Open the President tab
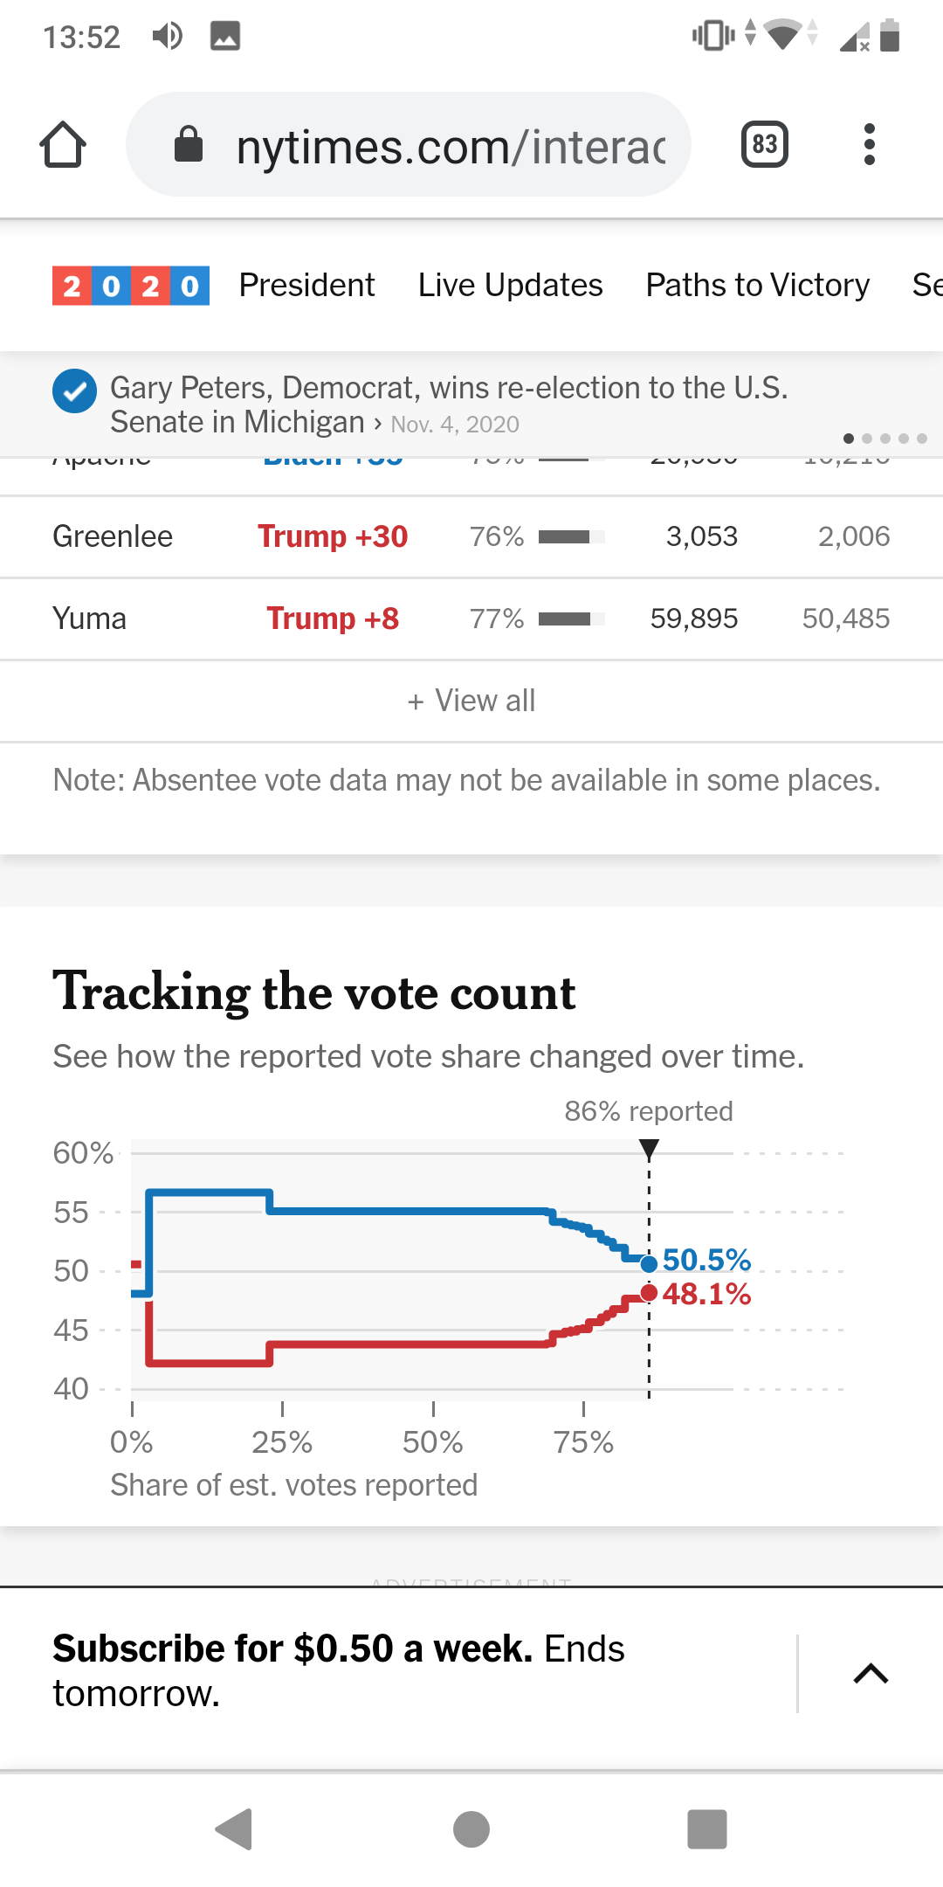Image resolution: width=943 pixels, height=1887 pixels. [306, 286]
